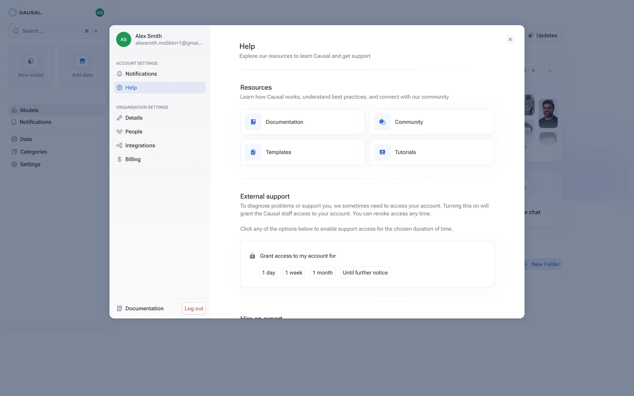Viewport: 634px width, 396px height.
Task: Open Details organisation settings
Action: (x=134, y=118)
